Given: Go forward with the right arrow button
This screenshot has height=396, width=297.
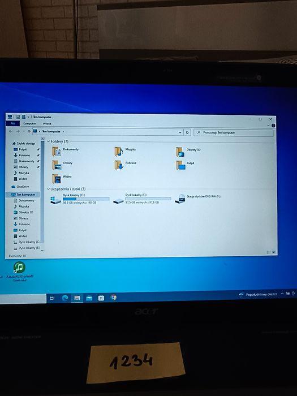Looking at the screenshot, I should [x=18, y=131].
